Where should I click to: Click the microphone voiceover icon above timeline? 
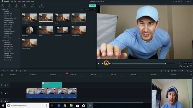[165, 71]
